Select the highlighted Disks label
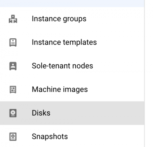This screenshot has width=153, height=147. (x=41, y=113)
